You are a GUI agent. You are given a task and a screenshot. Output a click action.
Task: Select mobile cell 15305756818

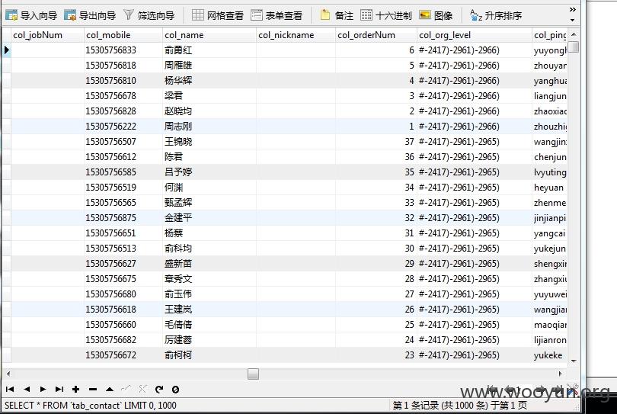point(123,66)
